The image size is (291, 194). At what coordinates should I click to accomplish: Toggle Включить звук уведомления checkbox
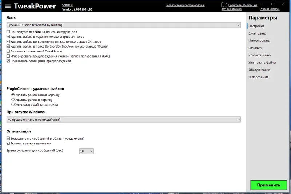(x=8, y=143)
